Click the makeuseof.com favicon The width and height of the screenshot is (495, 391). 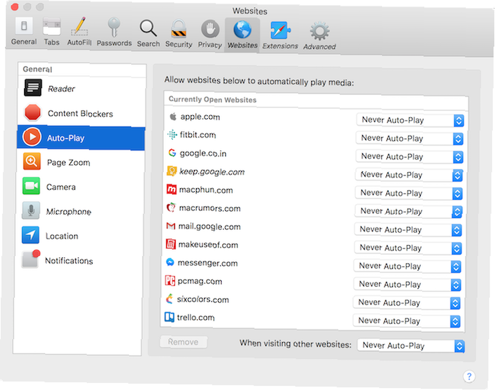pyautogui.click(x=170, y=244)
